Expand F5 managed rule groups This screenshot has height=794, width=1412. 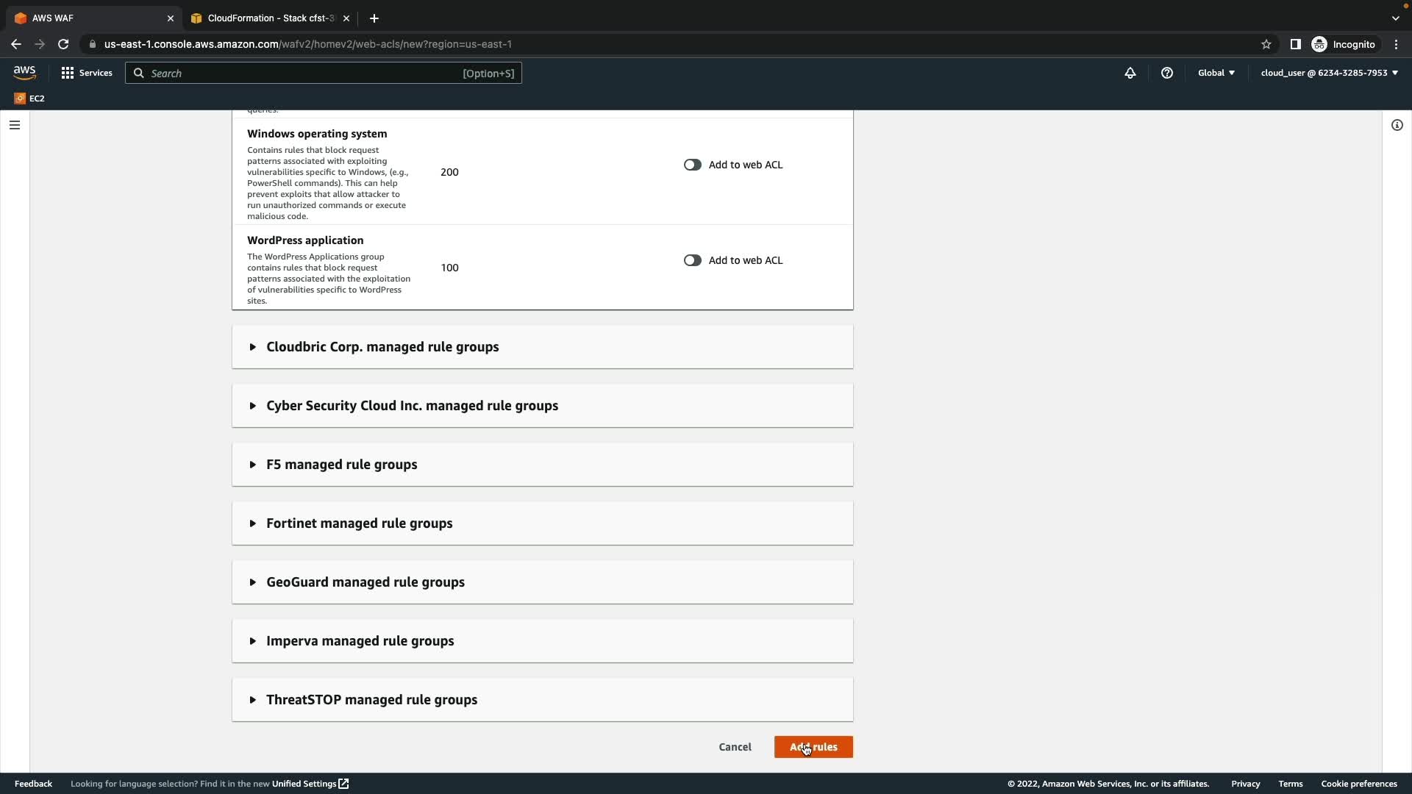tap(341, 465)
